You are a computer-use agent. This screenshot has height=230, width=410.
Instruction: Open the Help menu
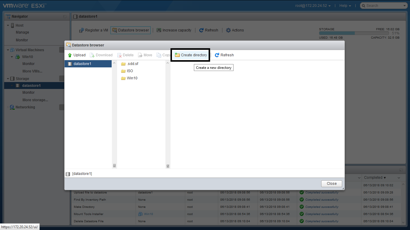pyautogui.click(x=345, y=6)
